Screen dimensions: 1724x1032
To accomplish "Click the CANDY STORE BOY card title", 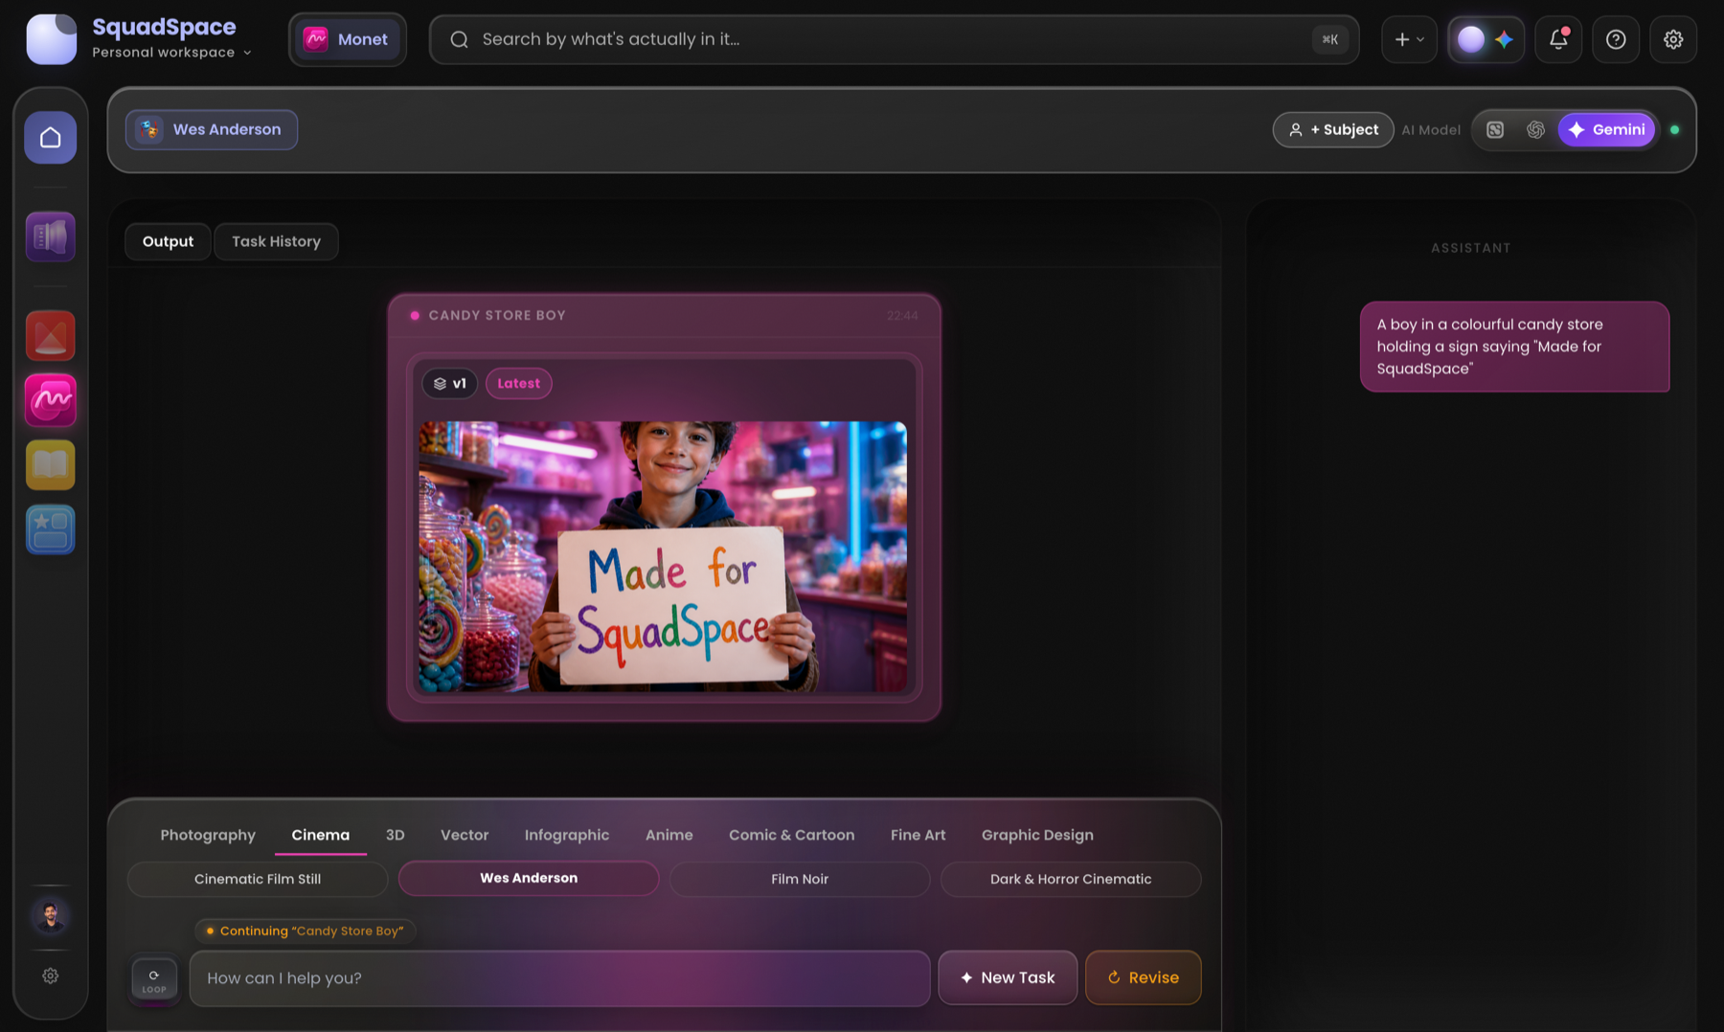I will [497, 316].
